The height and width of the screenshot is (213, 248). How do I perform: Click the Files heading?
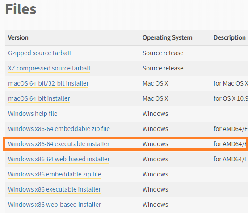[21, 9]
